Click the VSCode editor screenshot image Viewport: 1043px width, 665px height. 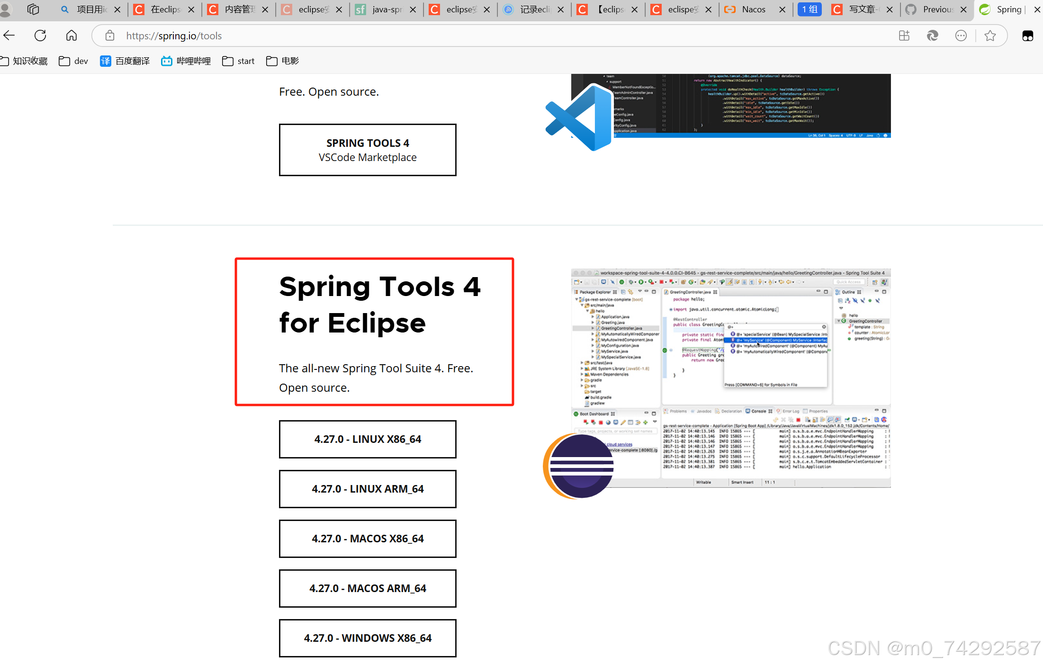[731, 106]
